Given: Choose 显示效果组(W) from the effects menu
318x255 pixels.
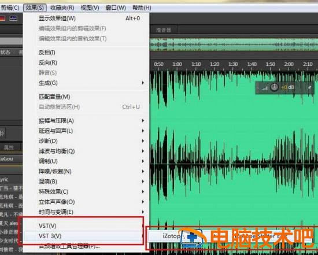Looking at the screenshot, I should pos(87,19).
